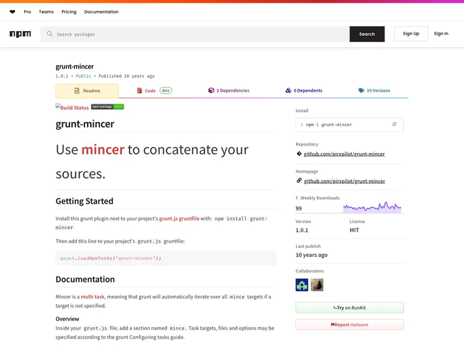Click the Report malware button
Image resolution: width=464 pixels, height=345 pixels.
click(x=349, y=325)
